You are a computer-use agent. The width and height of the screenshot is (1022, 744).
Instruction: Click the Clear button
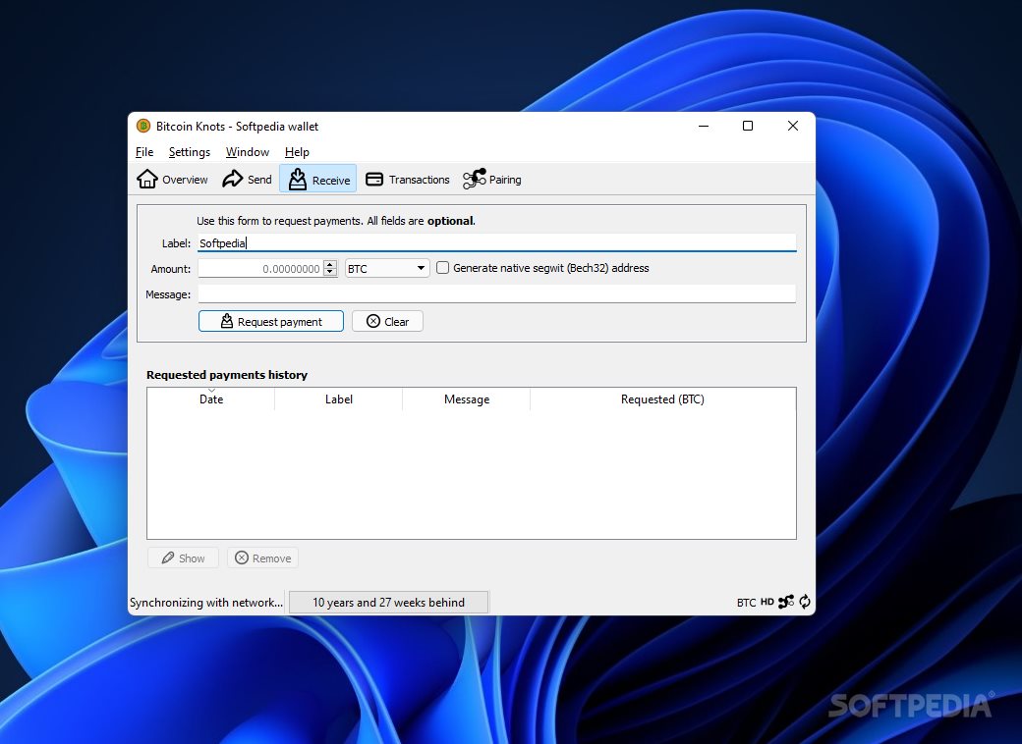387,322
